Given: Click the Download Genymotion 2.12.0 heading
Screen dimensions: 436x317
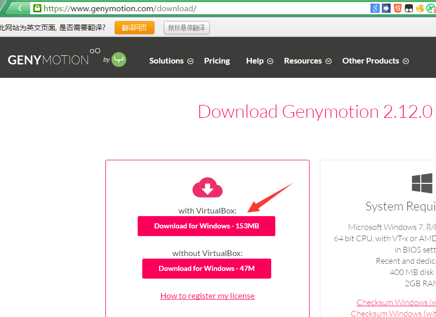Looking at the screenshot, I should tap(315, 112).
